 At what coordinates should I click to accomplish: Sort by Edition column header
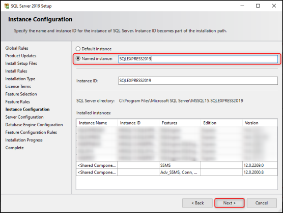(x=221, y=123)
